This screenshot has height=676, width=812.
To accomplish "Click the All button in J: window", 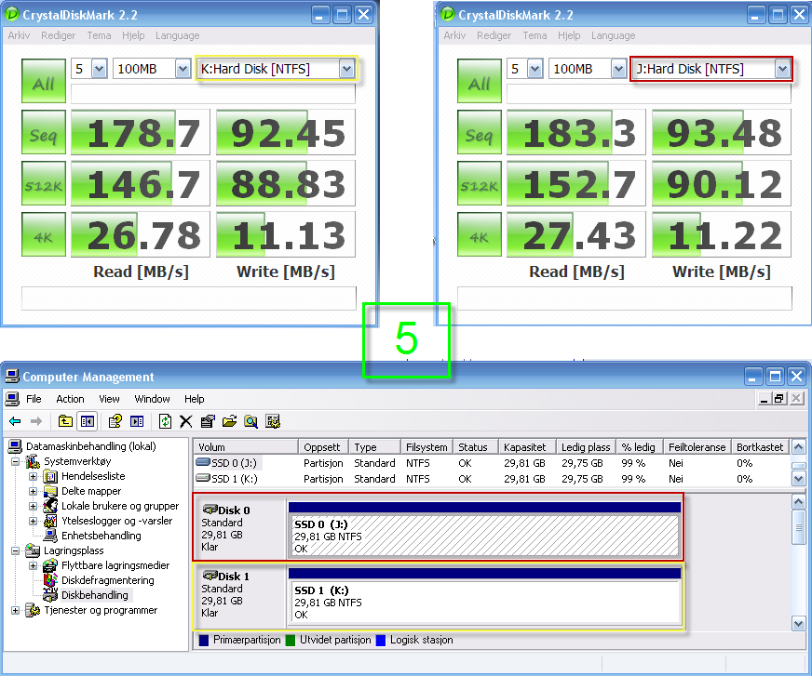I will [x=479, y=81].
